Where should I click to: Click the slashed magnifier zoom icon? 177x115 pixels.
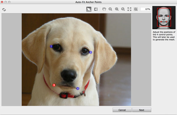pyautogui.click(x=123, y=9)
